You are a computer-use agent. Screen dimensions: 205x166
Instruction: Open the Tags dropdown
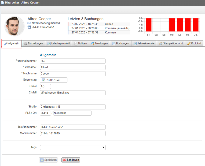point(73,148)
